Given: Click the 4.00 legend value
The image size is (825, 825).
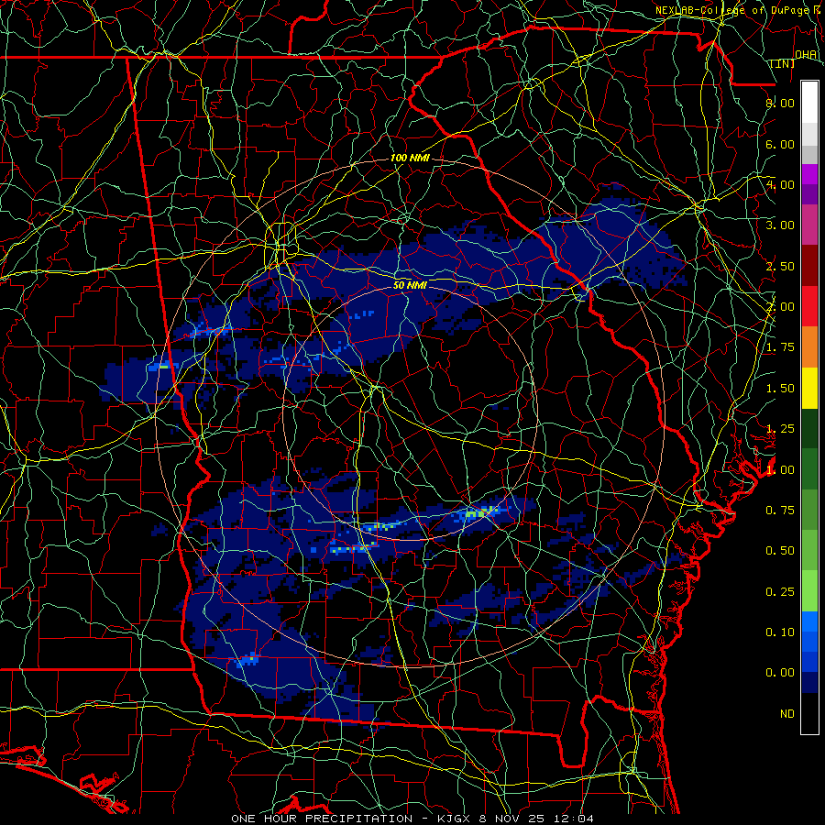Looking at the screenshot, I should pos(780,184).
